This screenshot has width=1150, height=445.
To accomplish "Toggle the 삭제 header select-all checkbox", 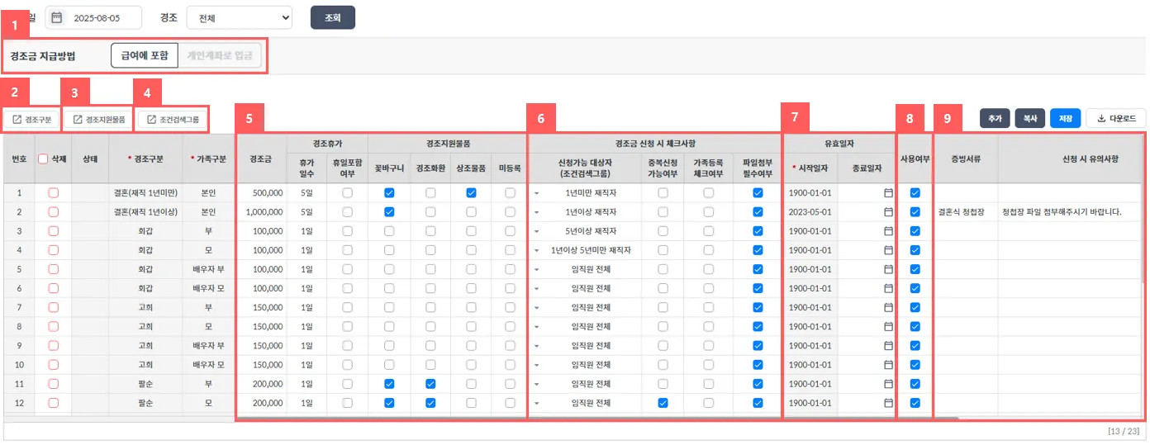I will 44,158.
